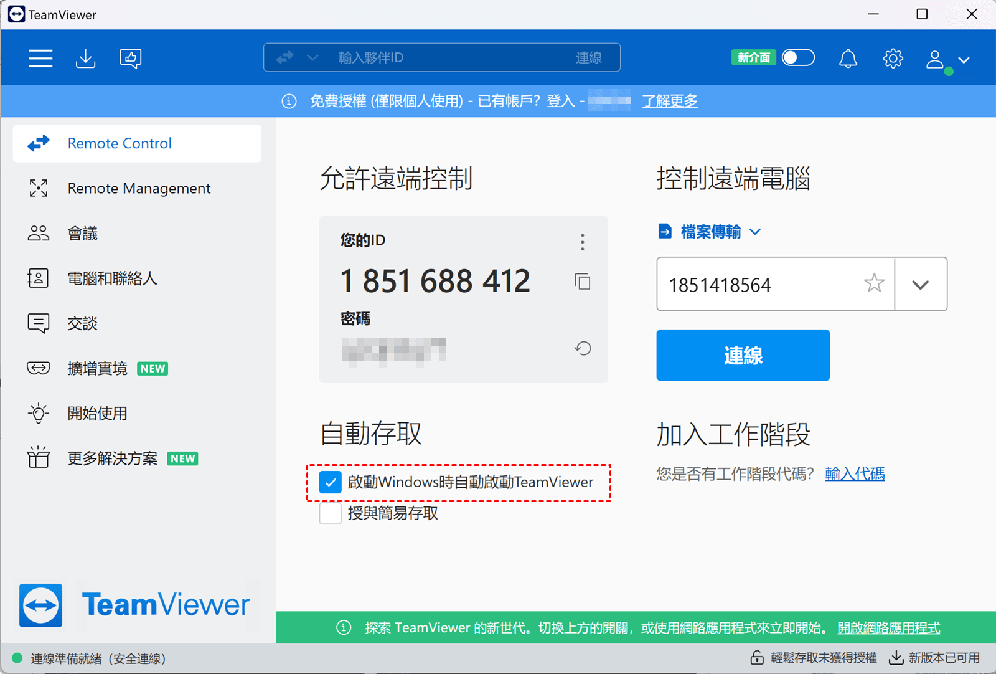Open the hamburger main menu

pyautogui.click(x=40, y=58)
